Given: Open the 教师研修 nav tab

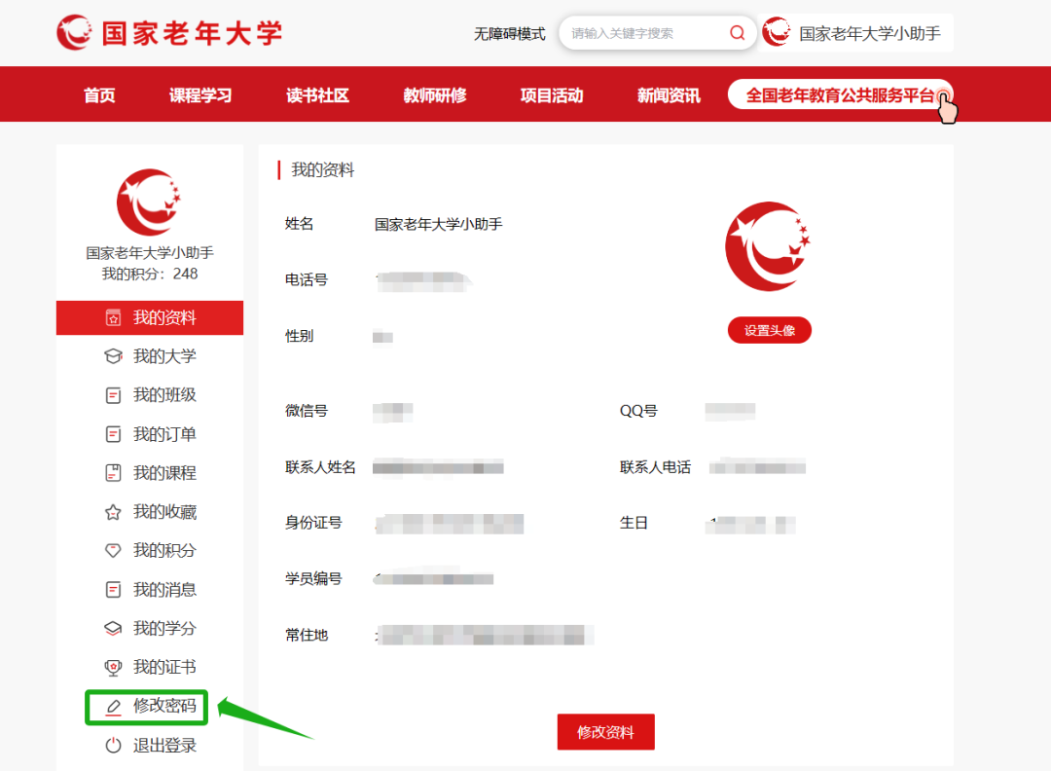Looking at the screenshot, I should [435, 95].
